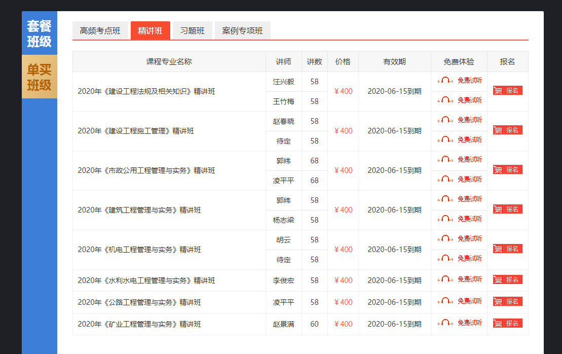The height and width of the screenshot is (354, 562).
Task: Click the 课程专业名称 column header
Action: [169, 62]
